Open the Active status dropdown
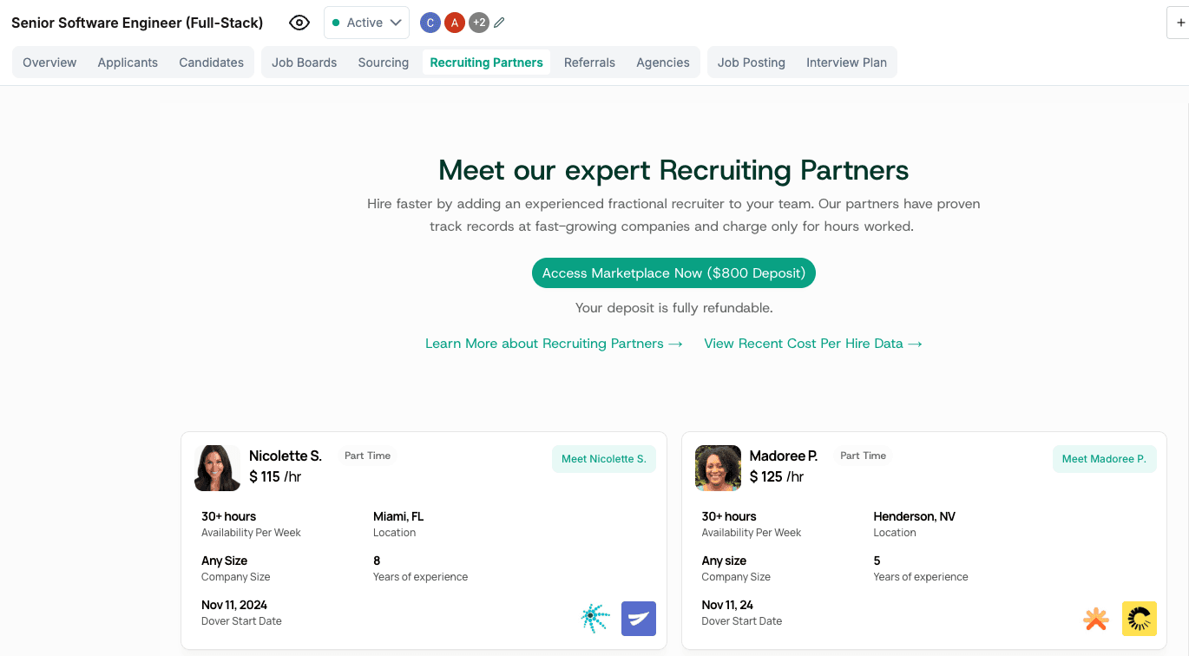This screenshot has width=1189, height=656. [366, 23]
